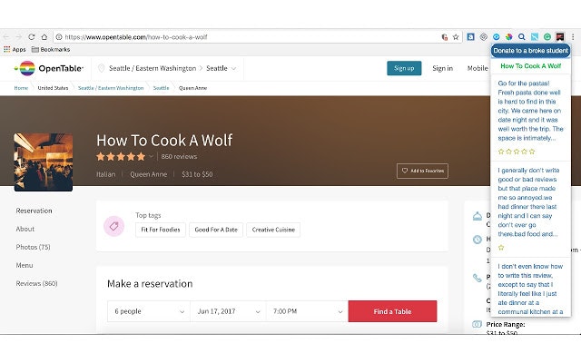The height and width of the screenshot is (363, 581).
Task: Expand the Seattle city dropdown
Action: pyautogui.click(x=222, y=68)
